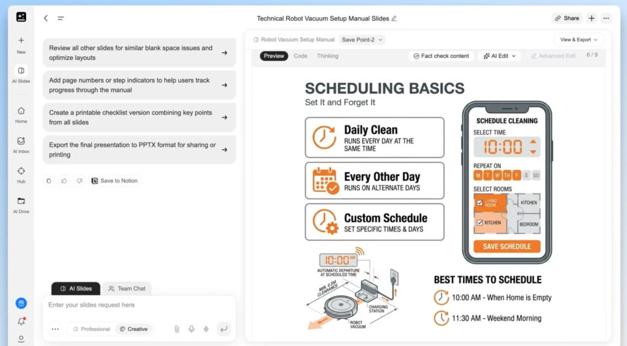Select the Professional style mode
This screenshot has height=346, width=627.
pyautogui.click(x=91, y=329)
